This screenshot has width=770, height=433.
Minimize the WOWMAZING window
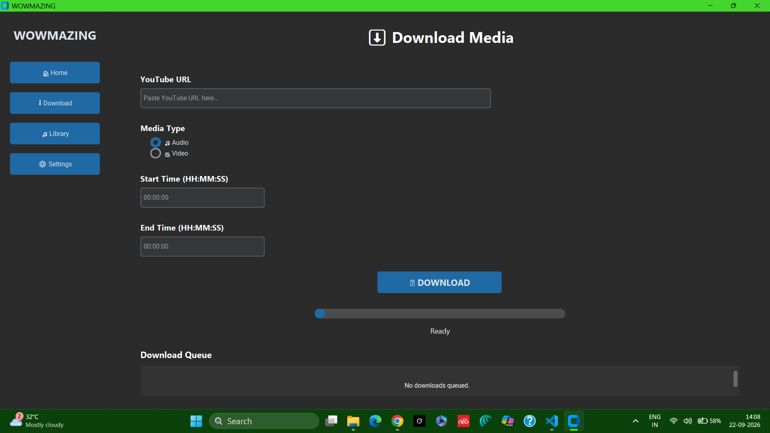[x=710, y=6]
